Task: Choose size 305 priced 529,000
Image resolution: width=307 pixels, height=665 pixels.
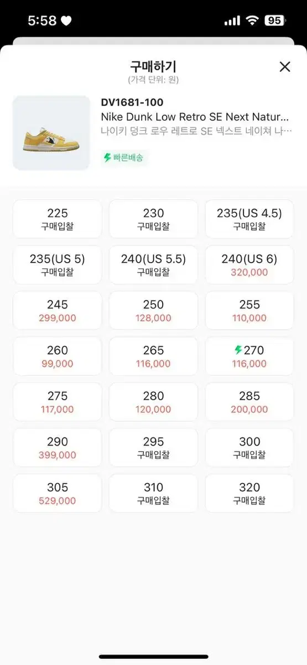Action: (58, 493)
